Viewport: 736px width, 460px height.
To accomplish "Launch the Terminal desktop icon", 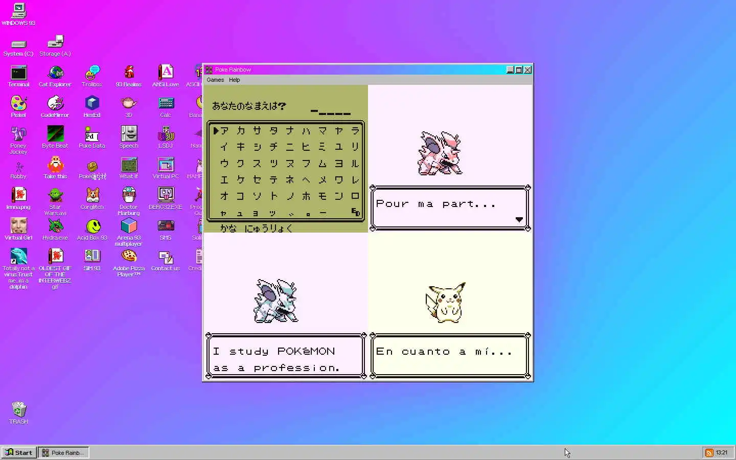I will [x=18, y=76].
